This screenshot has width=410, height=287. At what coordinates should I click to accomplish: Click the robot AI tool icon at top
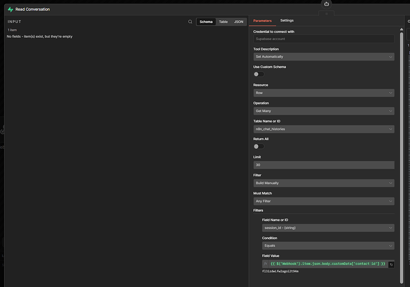pos(326,4)
